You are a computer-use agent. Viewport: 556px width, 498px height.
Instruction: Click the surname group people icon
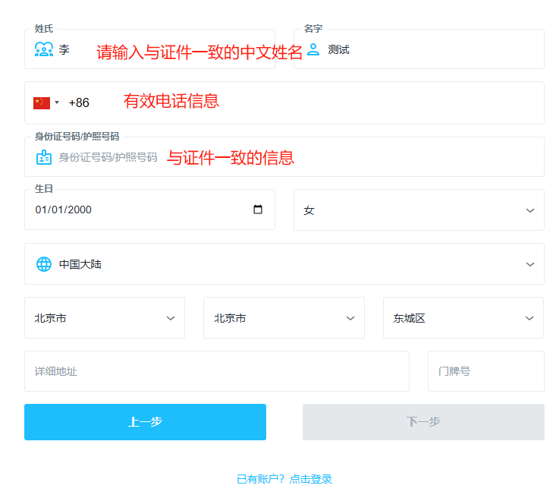pos(44,49)
